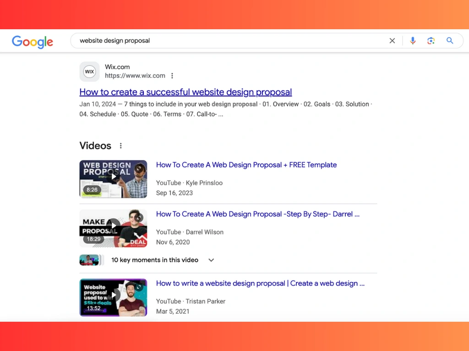Click the Google logo
This screenshot has height=351, width=469.
[33, 42]
